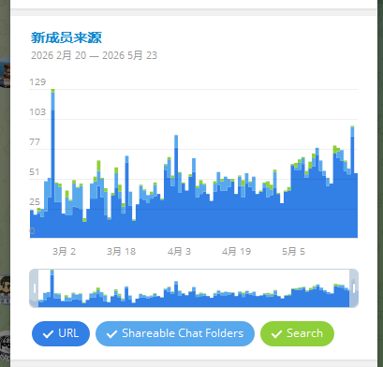383x367 pixels.
Task: Click the 5月 5 axis date label
Action: [293, 252]
